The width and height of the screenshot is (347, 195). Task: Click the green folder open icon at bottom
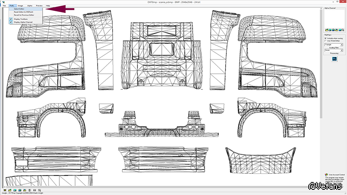point(9,190)
